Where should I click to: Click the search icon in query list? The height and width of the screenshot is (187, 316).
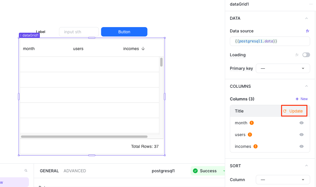click(26, 171)
